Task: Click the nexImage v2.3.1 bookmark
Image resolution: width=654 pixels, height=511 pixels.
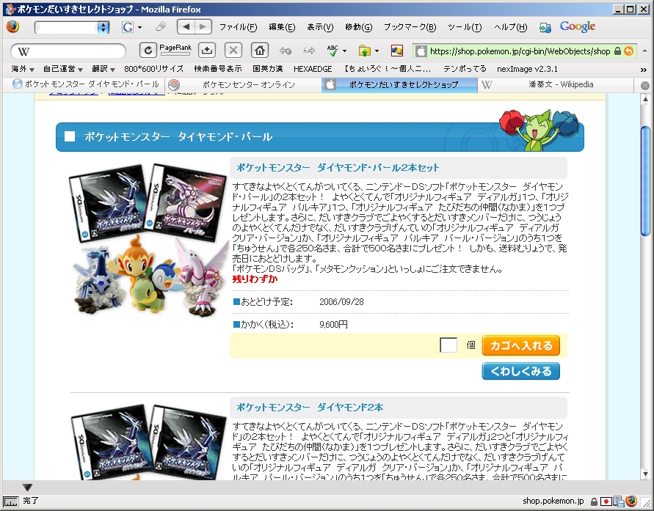Action: (x=527, y=69)
